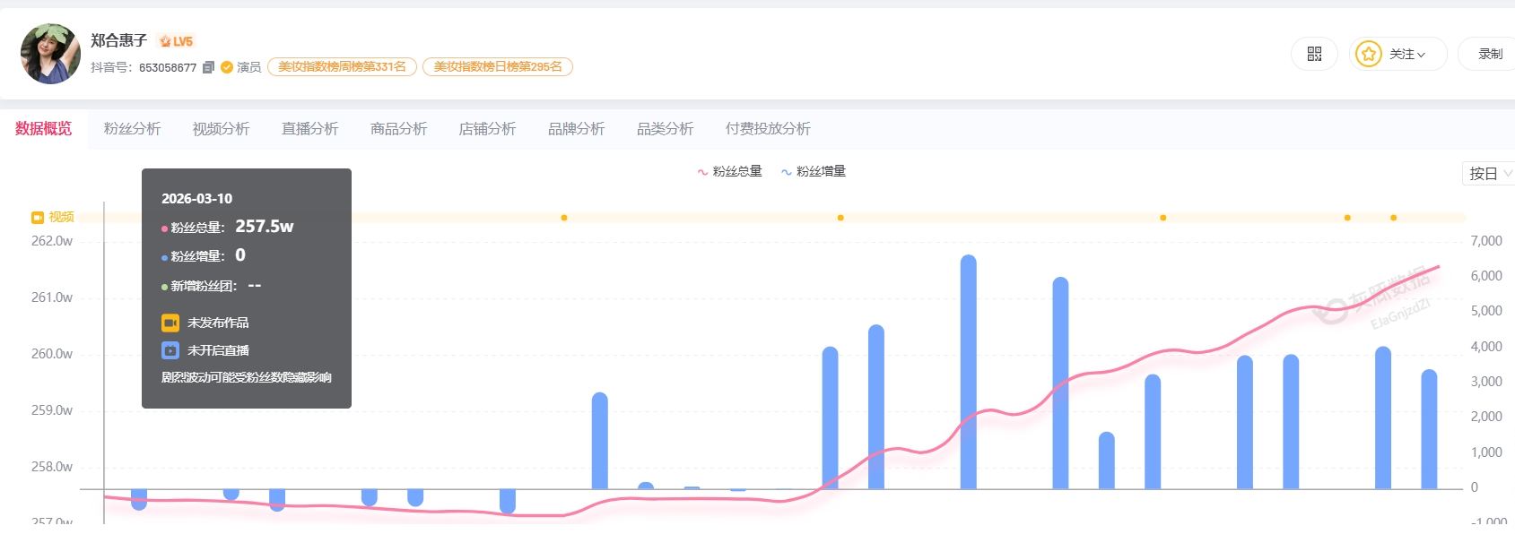
Task: Copy the Douyin ID with copy icon
Action: [x=208, y=67]
